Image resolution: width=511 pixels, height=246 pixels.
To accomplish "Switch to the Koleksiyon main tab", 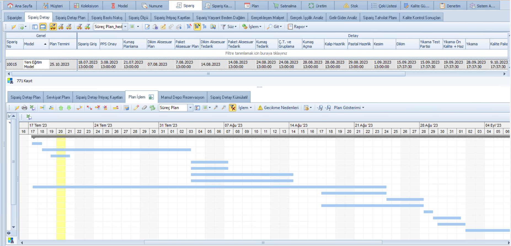I will (x=86, y=6).
